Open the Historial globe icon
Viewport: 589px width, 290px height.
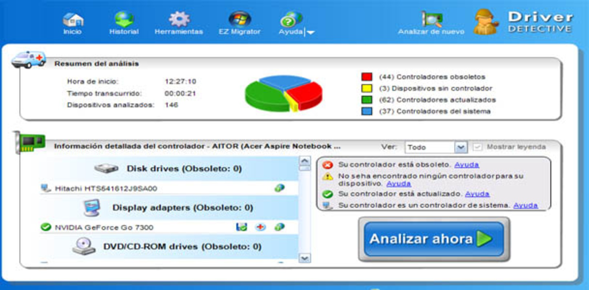point(124,19)
